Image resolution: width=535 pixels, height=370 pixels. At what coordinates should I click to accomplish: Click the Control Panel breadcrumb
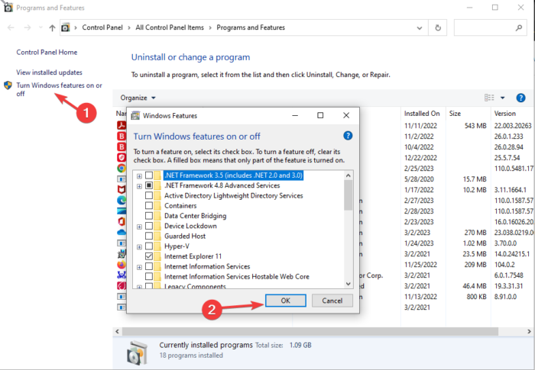(x=102, y=27)
